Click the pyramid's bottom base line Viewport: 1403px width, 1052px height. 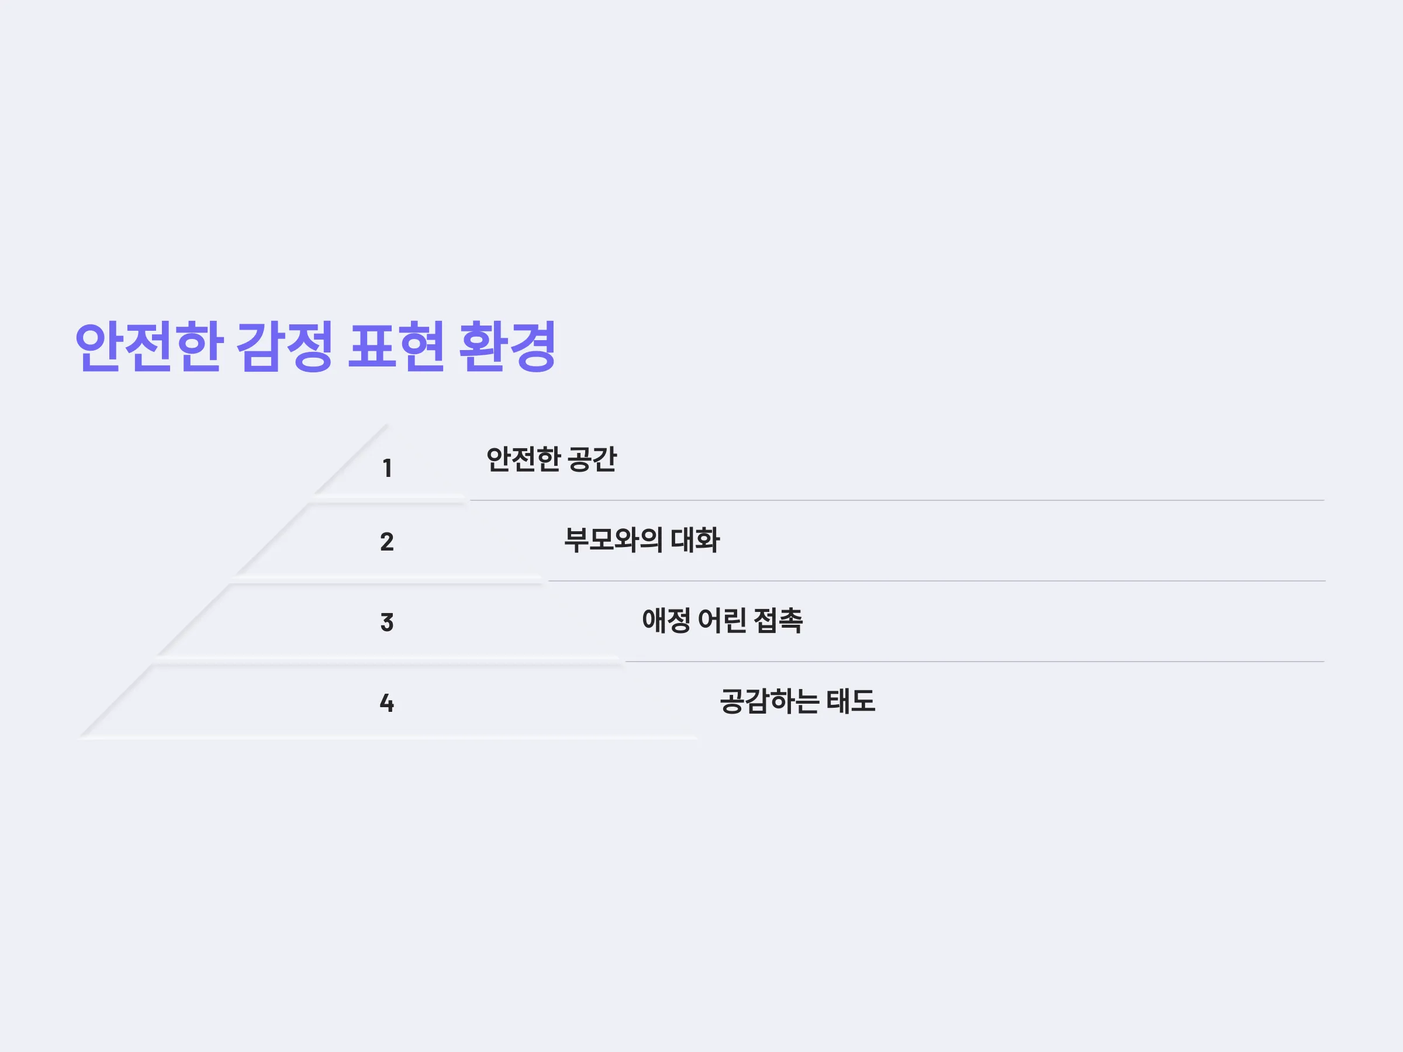[x=388, y=738]
